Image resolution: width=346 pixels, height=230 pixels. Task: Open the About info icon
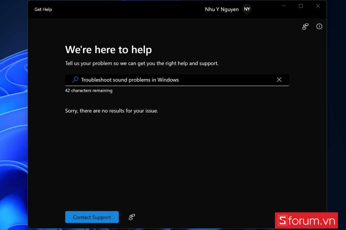click(319, 26)
